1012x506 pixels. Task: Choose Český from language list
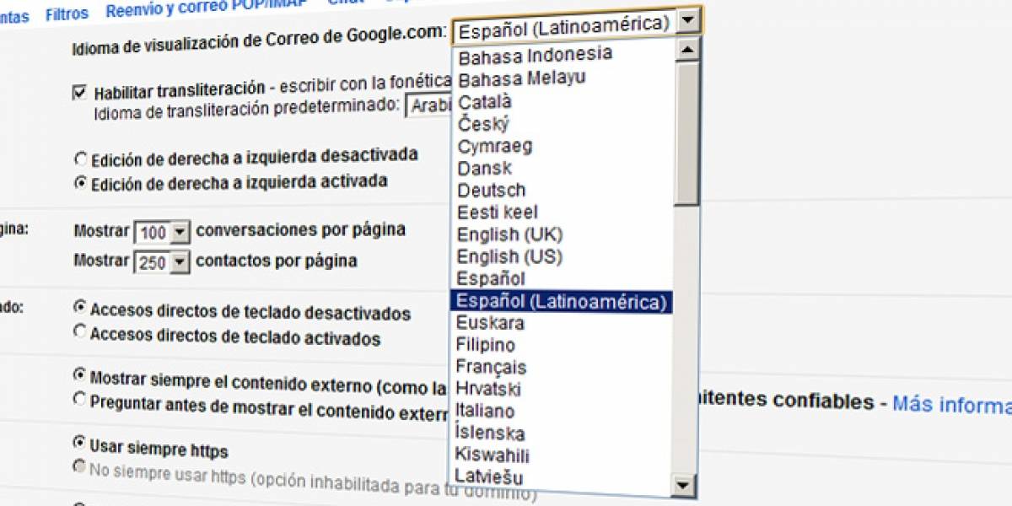click(x=483, y=124)
